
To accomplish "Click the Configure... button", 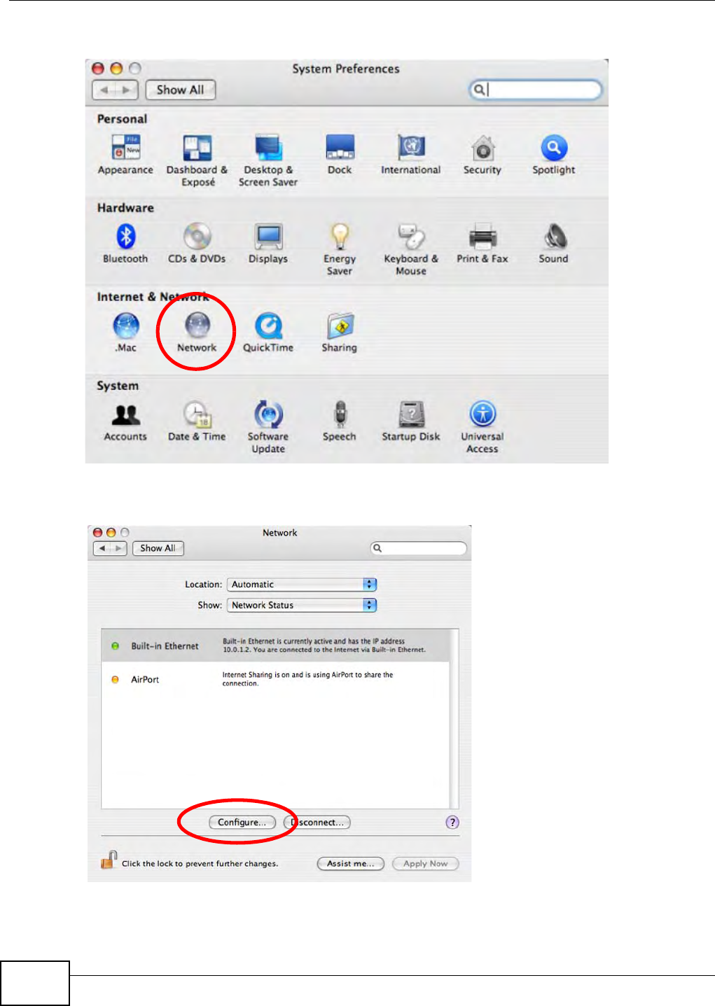I will 242,823.
